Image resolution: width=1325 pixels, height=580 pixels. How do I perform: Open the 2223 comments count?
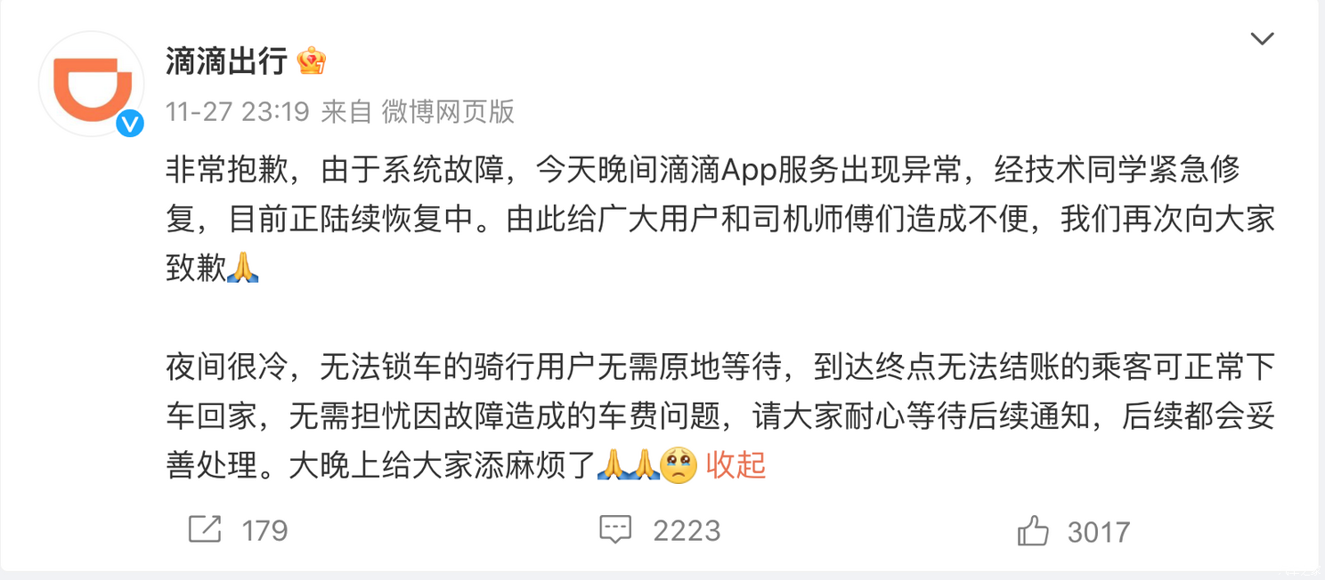pos(687,531)
